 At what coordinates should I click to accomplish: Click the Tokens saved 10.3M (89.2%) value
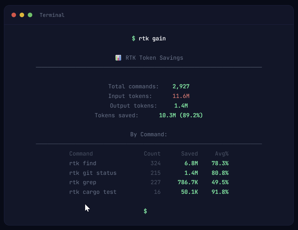181,115
